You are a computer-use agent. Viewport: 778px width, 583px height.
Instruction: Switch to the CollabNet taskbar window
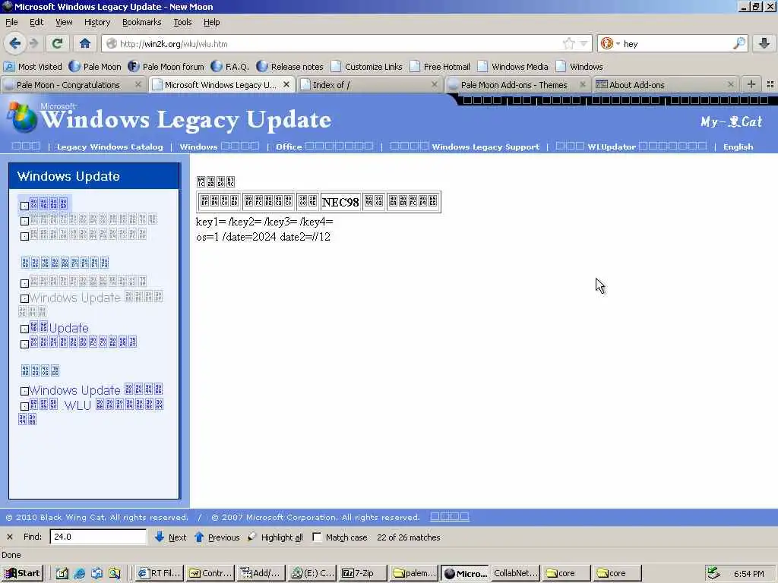point(516,573)
